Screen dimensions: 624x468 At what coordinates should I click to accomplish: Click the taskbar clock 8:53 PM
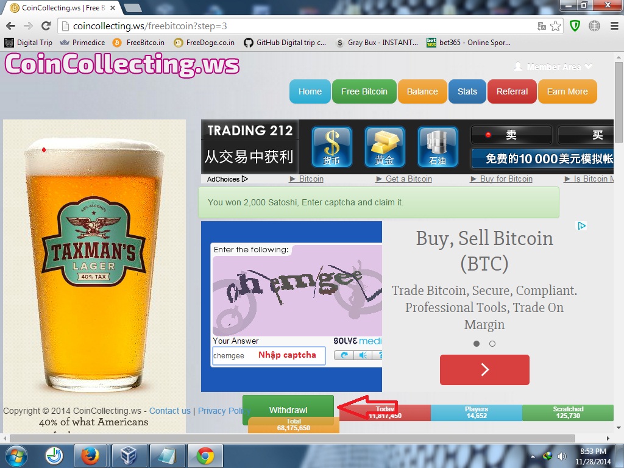(592, 456)
